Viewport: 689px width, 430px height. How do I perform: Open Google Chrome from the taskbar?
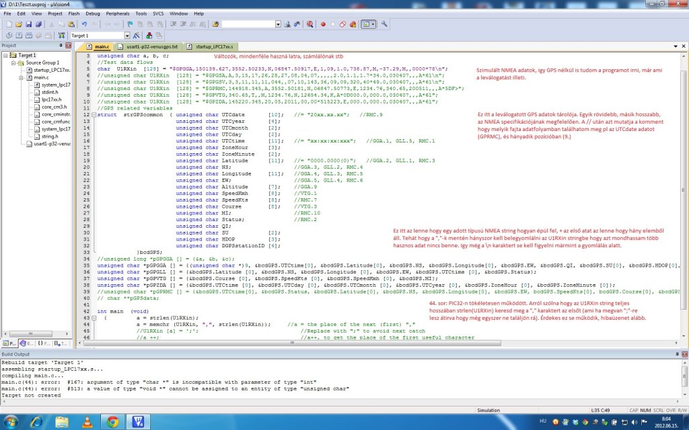[x=112, y=422]
